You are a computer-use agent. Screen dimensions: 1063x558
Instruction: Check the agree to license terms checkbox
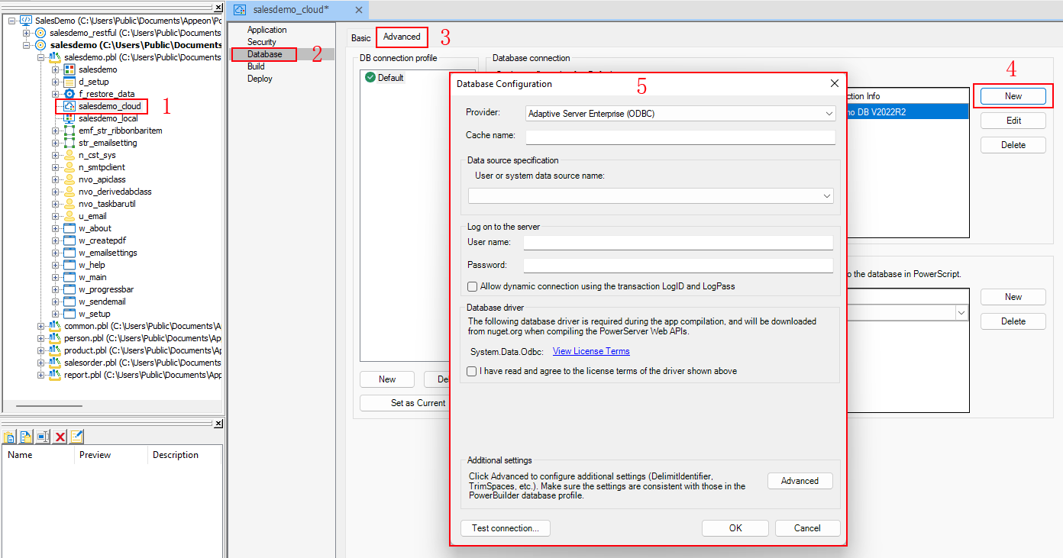(472, 371)
